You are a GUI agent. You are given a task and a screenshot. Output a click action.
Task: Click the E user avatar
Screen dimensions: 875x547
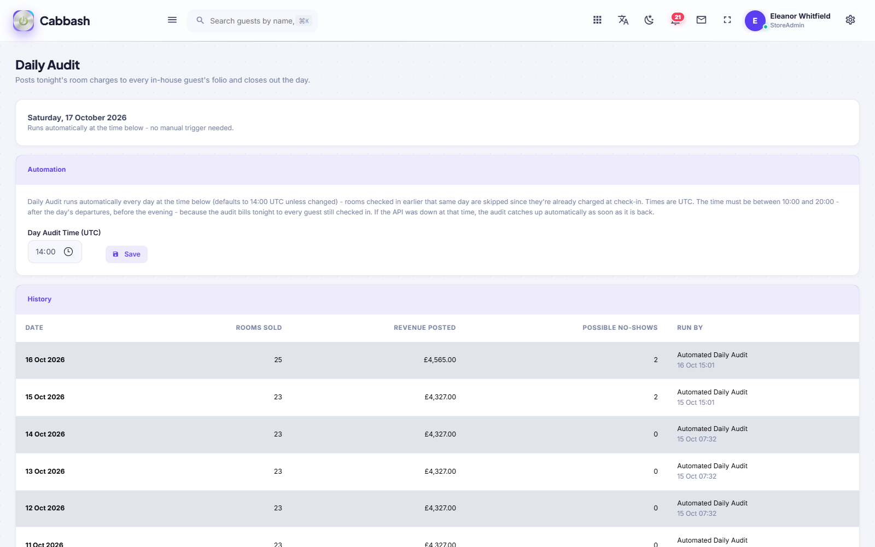755,21
